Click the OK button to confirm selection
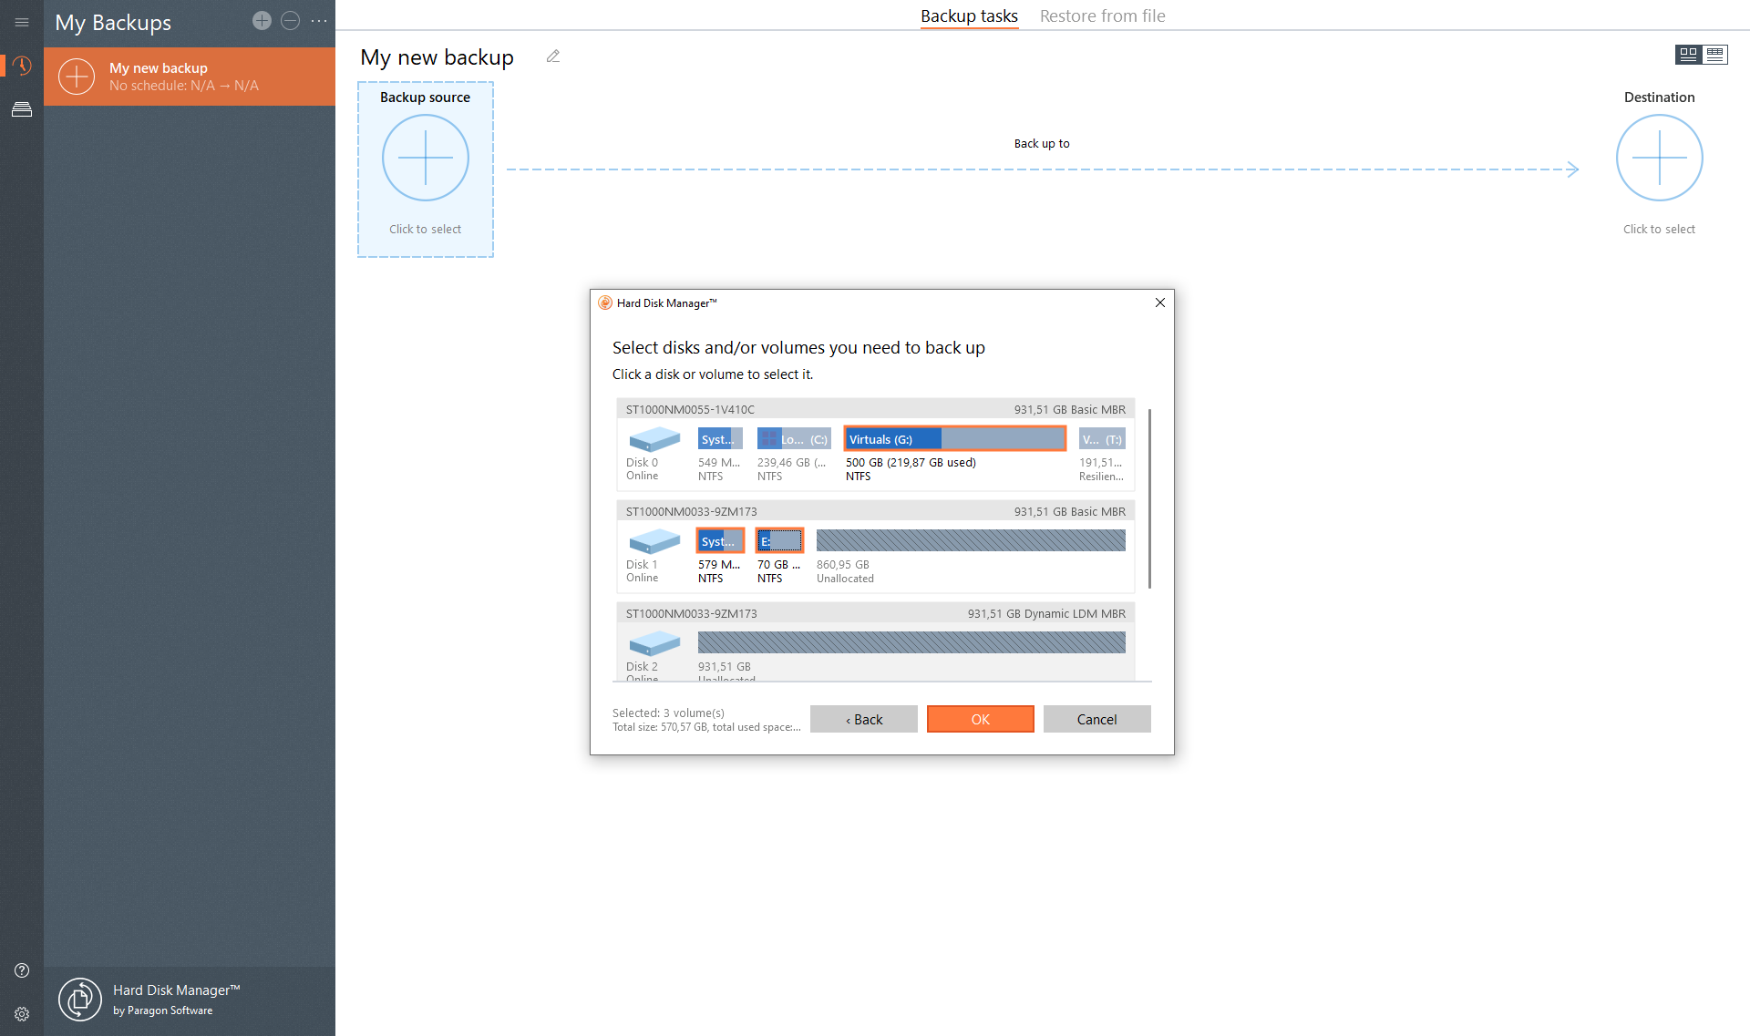This screenshot has width=1750, height=1036. point(981,719)
